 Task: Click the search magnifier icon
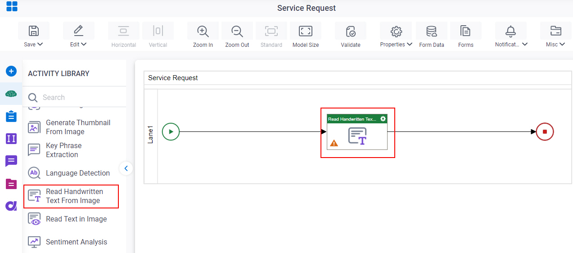(x=33, y=98)
